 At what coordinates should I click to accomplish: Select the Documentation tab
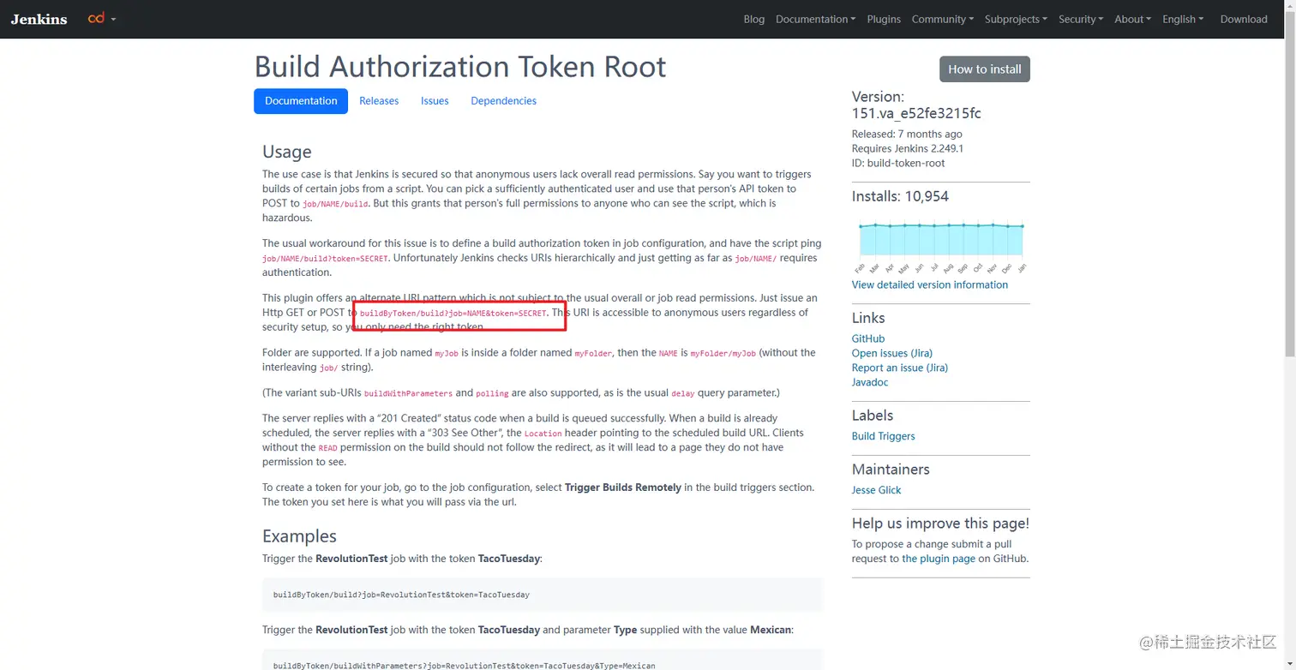[x=301, y=101]
